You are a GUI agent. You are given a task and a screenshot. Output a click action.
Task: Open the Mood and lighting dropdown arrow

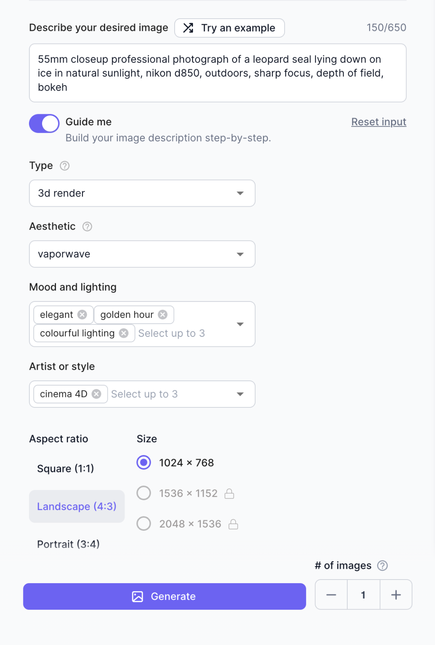tap(240, 324)
